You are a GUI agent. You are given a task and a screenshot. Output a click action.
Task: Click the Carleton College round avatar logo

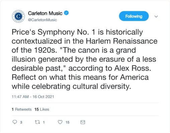18,16
